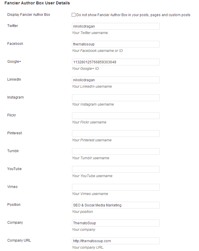Image resolution: width=199 pixels, height=251 pixels.
Task: Select the Tumblr username text box
Action: [116, 152]
